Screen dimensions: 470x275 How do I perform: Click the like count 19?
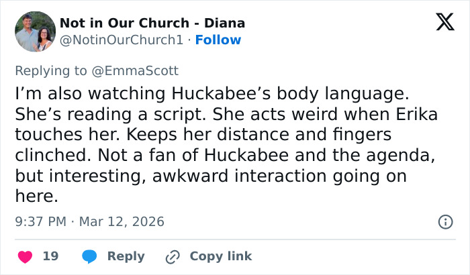coord(50,256)
